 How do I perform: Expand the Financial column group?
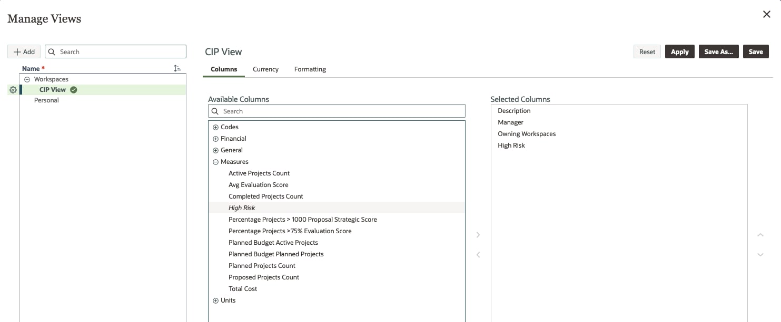[215, 139]
